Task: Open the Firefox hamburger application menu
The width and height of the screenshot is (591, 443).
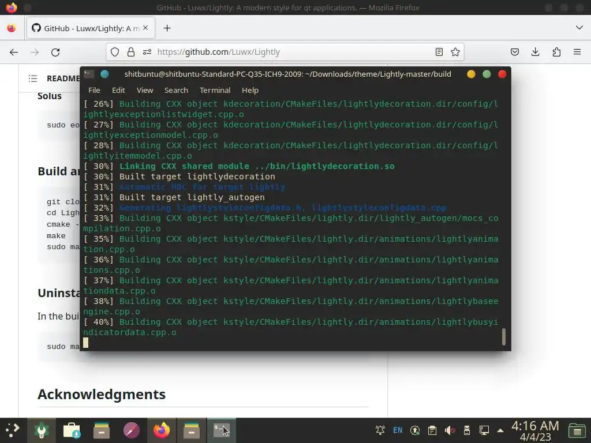Action: point(577,52)
